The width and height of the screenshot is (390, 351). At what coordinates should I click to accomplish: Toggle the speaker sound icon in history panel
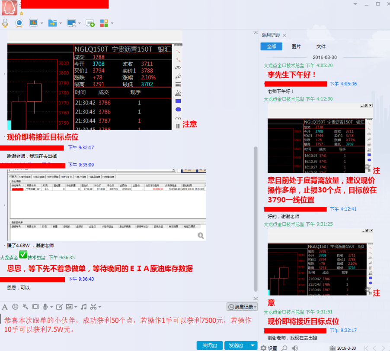pos(294,348)
